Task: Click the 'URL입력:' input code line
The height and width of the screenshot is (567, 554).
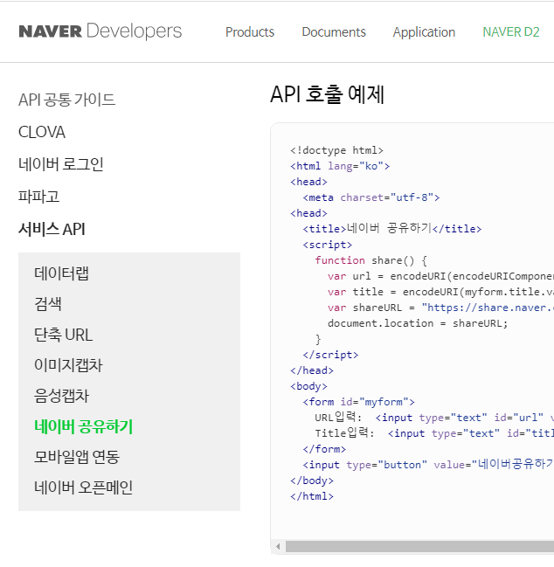Action: [434, 418]
